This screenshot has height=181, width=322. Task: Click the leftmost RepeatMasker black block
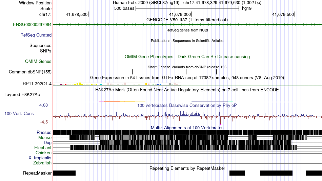click(x=64, y=173)
